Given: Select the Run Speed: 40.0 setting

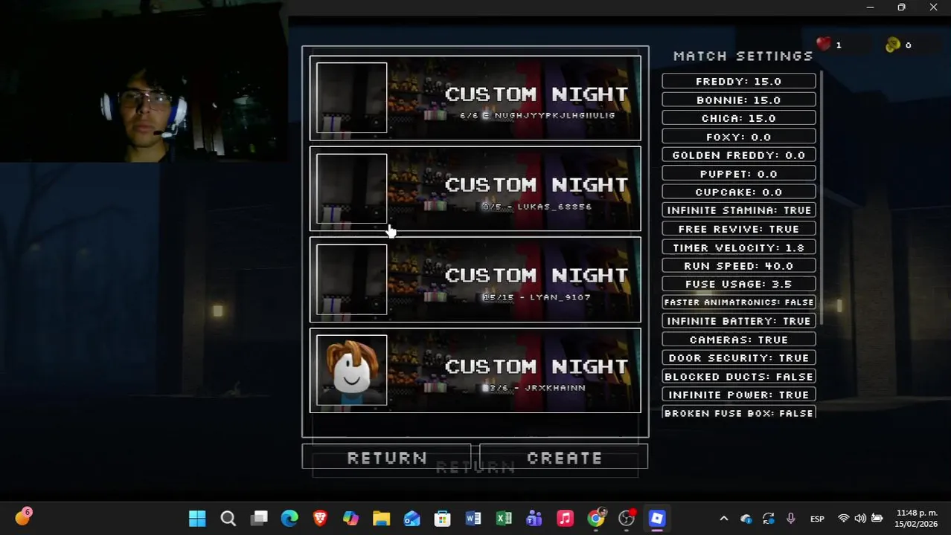Looking at the screenshot, I should pyautogui.click(x=739, y=265).
